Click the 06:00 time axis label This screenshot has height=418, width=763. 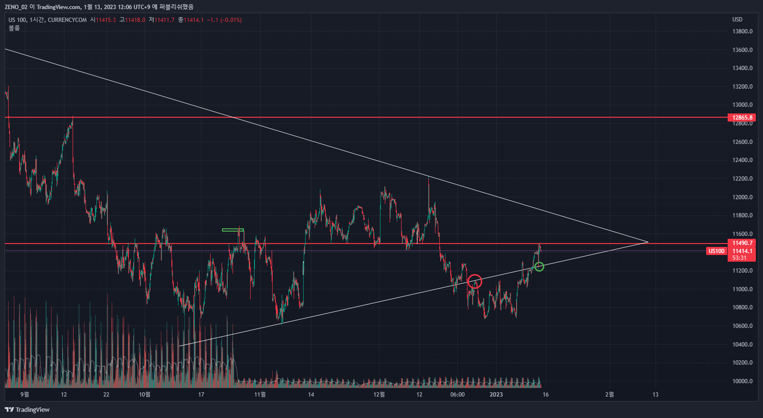click(457, 394)
